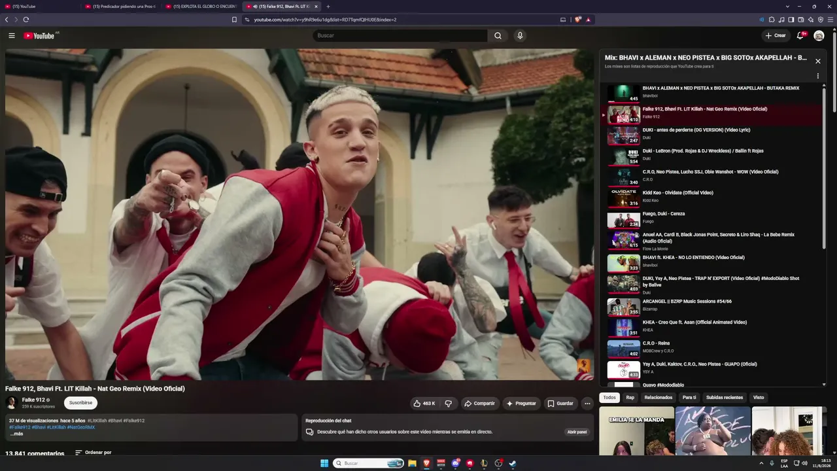
Task: Start voice search with the microphone icon
Action: point(520,35)
